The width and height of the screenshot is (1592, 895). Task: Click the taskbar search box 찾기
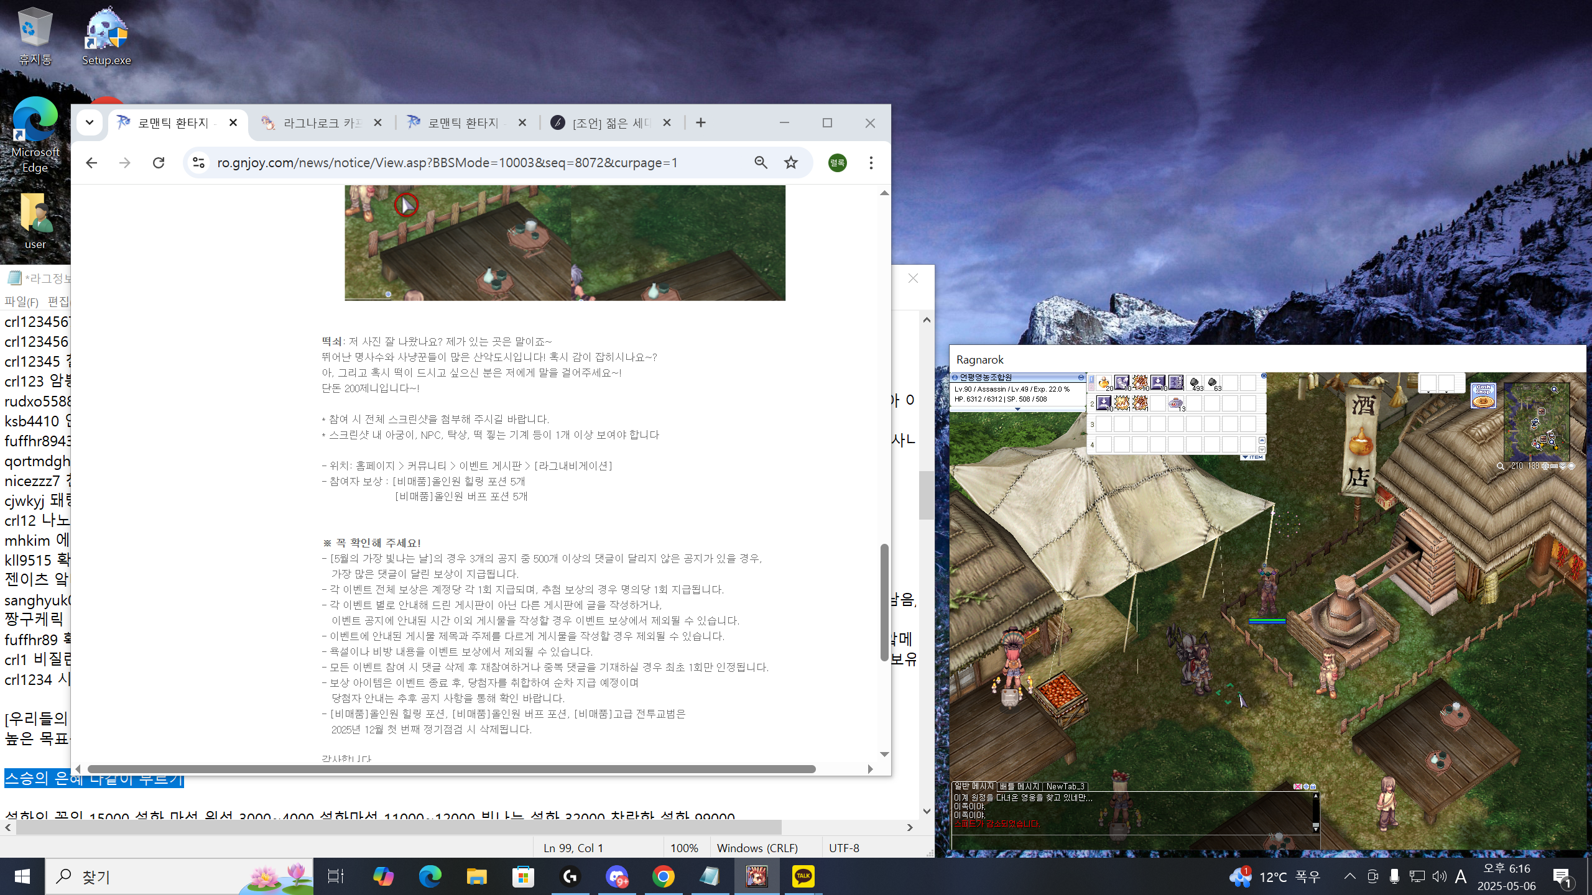pos(180,876)
